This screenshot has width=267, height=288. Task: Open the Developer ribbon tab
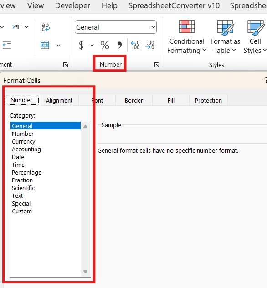tap(73, 5)
